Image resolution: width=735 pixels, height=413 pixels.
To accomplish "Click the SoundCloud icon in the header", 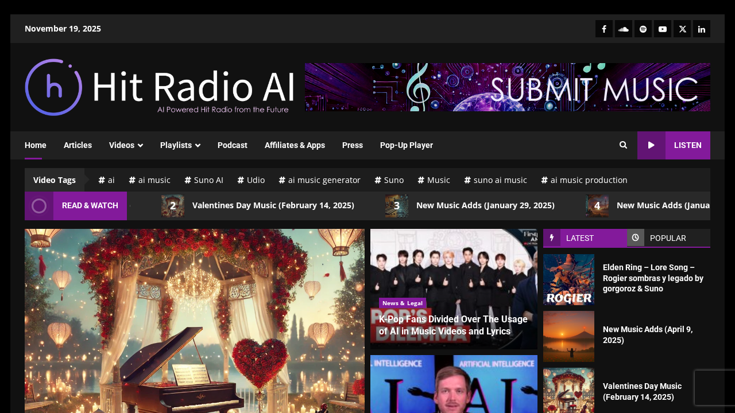I will [623, 28].
